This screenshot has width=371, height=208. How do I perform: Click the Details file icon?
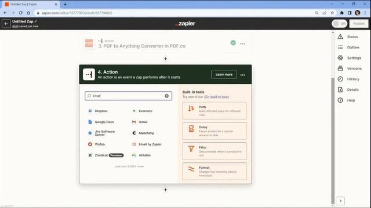coord(340,90)
